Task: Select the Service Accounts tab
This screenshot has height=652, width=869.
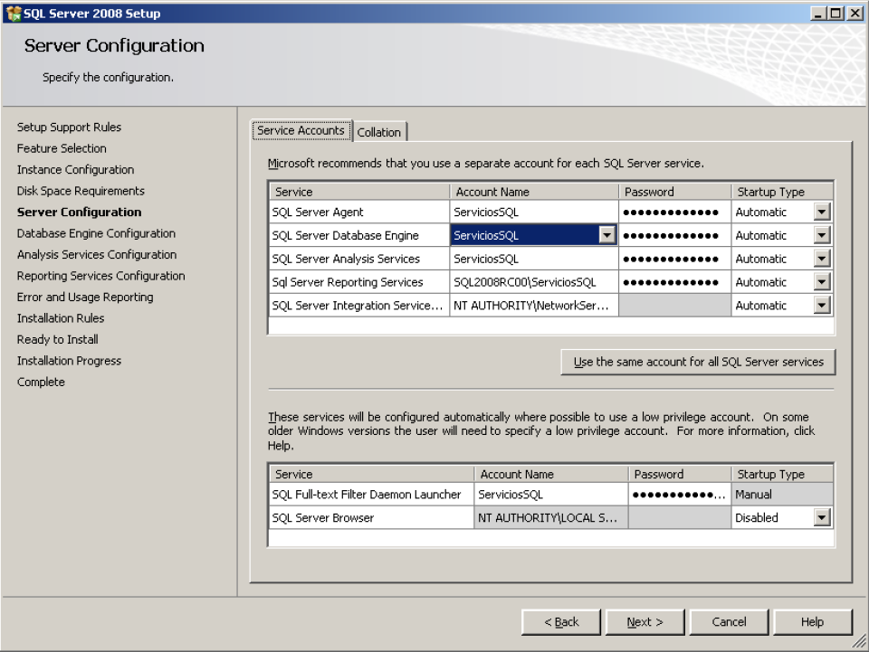Action: coord(301,130)
